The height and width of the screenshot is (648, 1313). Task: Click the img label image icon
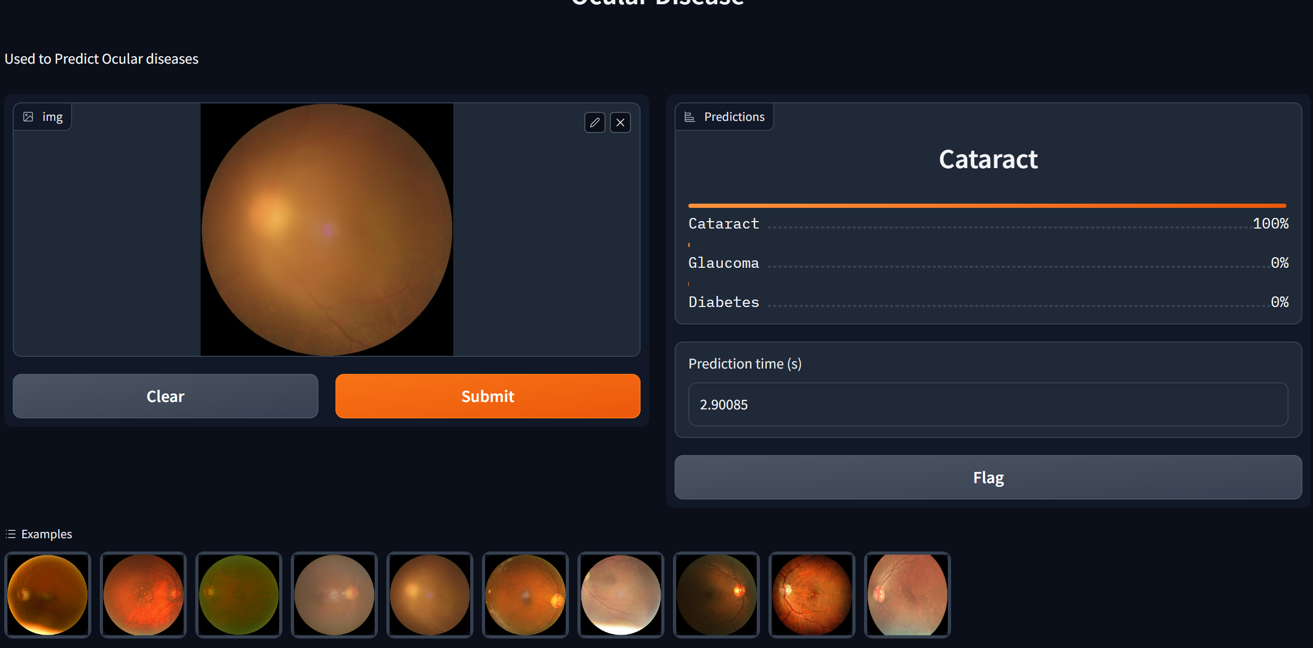28,117
